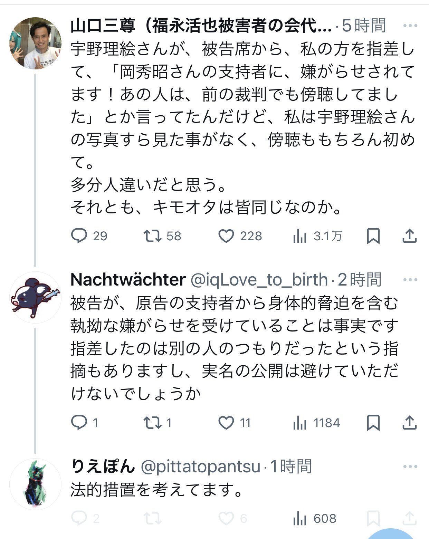Open more options for りえぽん's tweet
The image size is (429, 539).
tap(410, 466)
